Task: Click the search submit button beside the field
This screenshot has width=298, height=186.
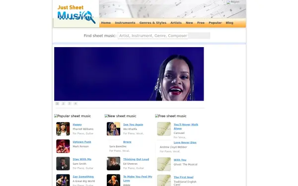Action: coord(199,36)
